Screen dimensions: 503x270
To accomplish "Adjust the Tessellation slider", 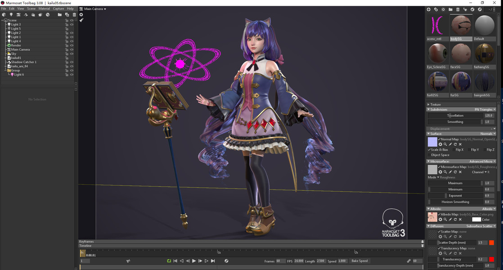I will pos(455,116).
